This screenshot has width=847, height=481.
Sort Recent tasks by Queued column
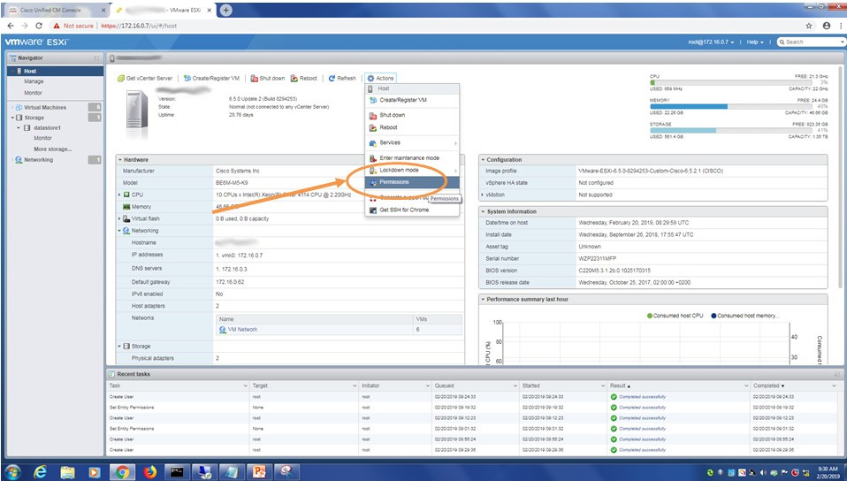476,386
